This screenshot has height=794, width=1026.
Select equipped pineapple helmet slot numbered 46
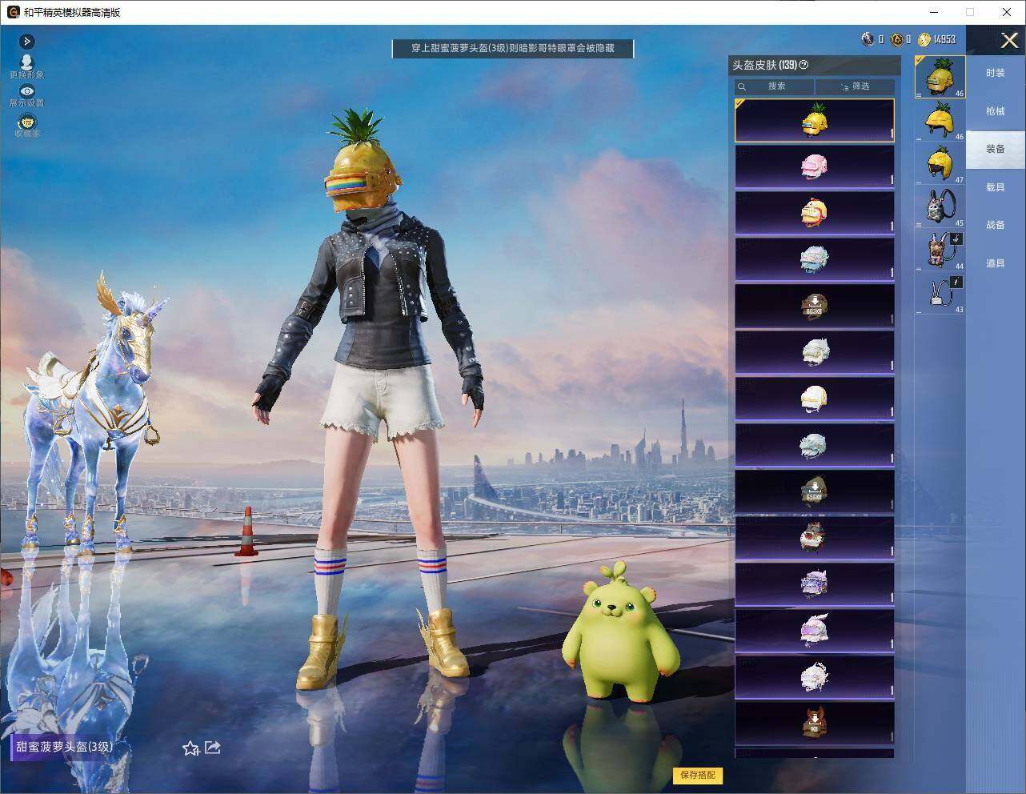coord(940,77)
